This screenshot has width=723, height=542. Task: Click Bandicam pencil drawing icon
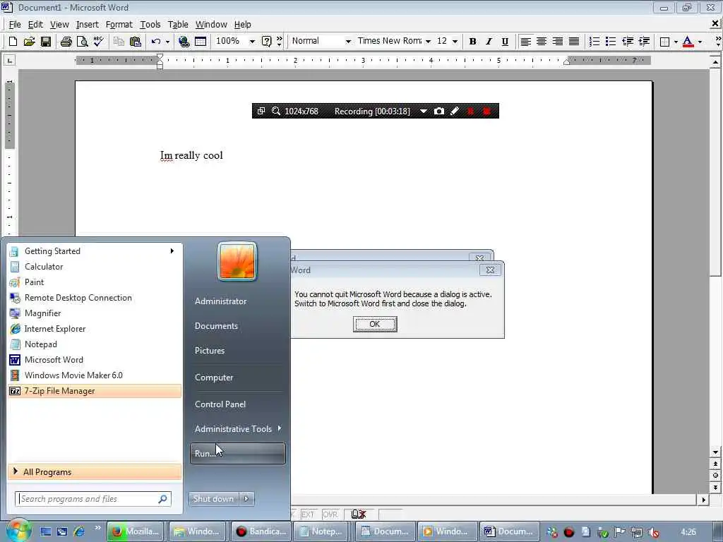pyautogui.click(x=455, y=111)
